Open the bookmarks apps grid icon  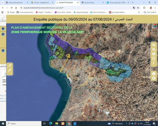[x=3, y=12]
